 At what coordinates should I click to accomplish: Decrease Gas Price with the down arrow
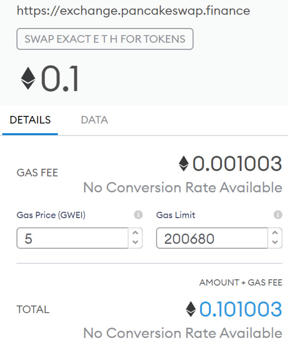[135, 242]
